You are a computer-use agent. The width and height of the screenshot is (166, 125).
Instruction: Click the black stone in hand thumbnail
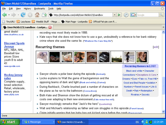54,57
